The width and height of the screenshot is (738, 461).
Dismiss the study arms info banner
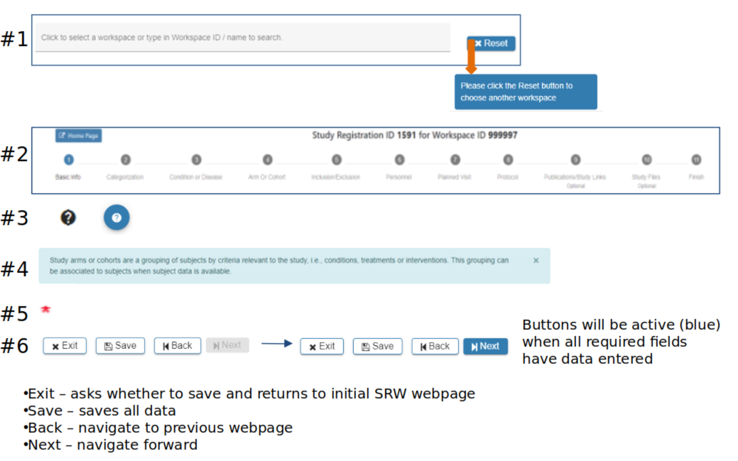[x=536, y=260]
